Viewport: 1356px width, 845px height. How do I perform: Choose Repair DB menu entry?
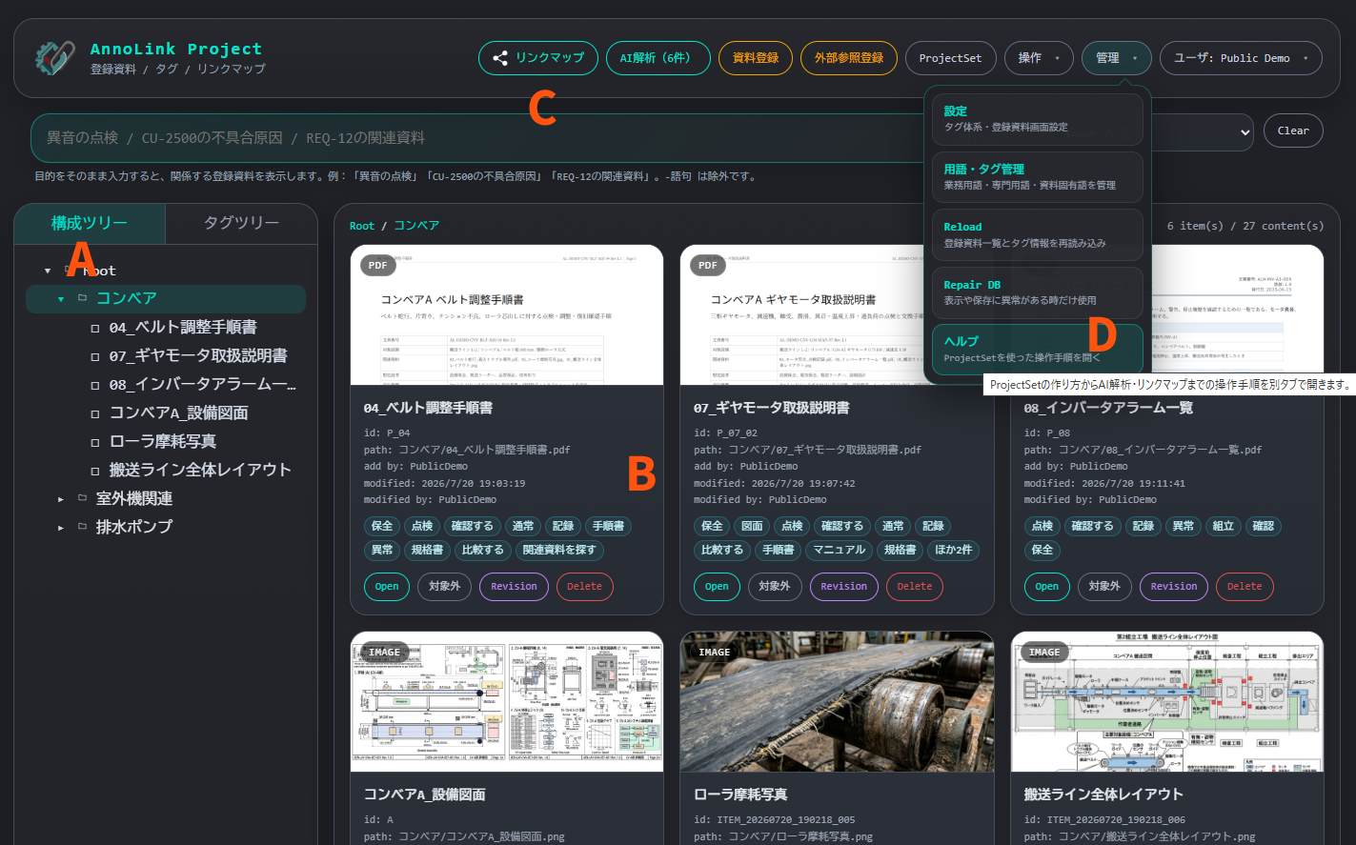[1038, 292]
